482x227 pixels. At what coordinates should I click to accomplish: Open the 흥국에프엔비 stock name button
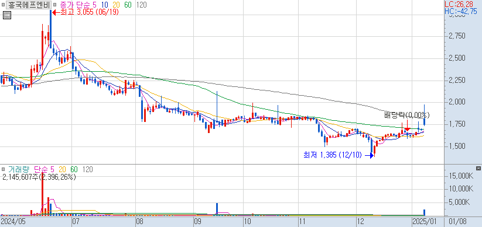[x=29, y=5]
